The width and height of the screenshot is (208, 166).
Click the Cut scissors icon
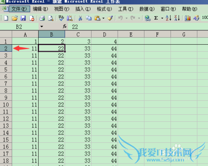80,18
